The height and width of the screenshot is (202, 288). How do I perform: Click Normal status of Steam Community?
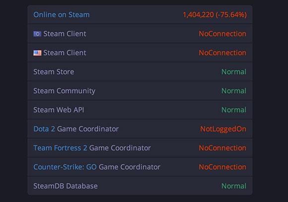(234, 91)
